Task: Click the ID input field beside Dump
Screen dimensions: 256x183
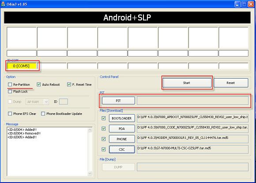Action: (x=64, y=102)
